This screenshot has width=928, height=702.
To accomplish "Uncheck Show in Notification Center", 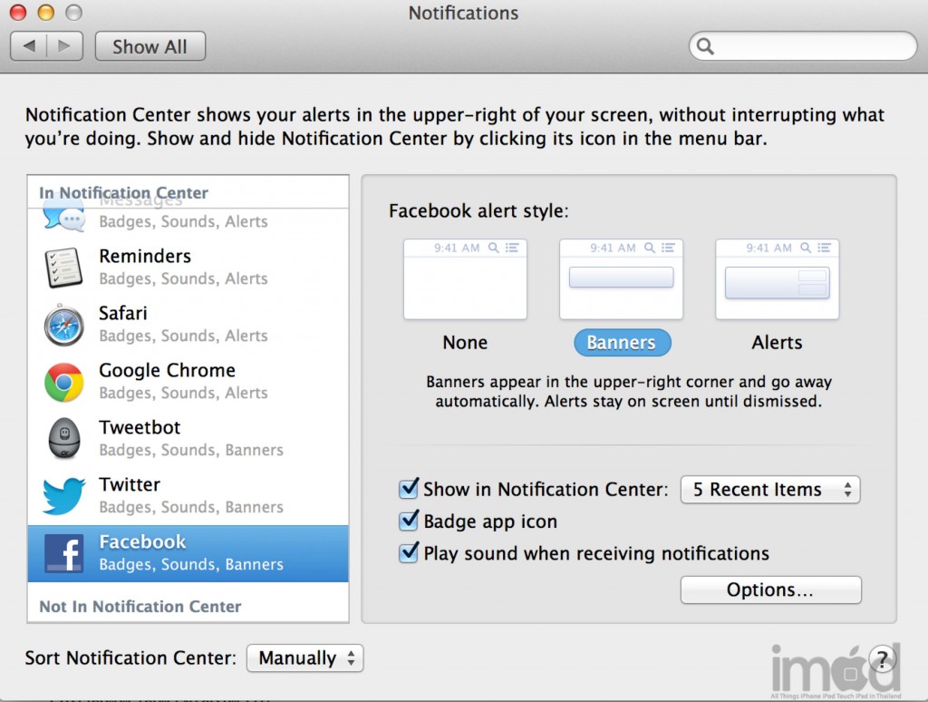I will pos(409,490).
